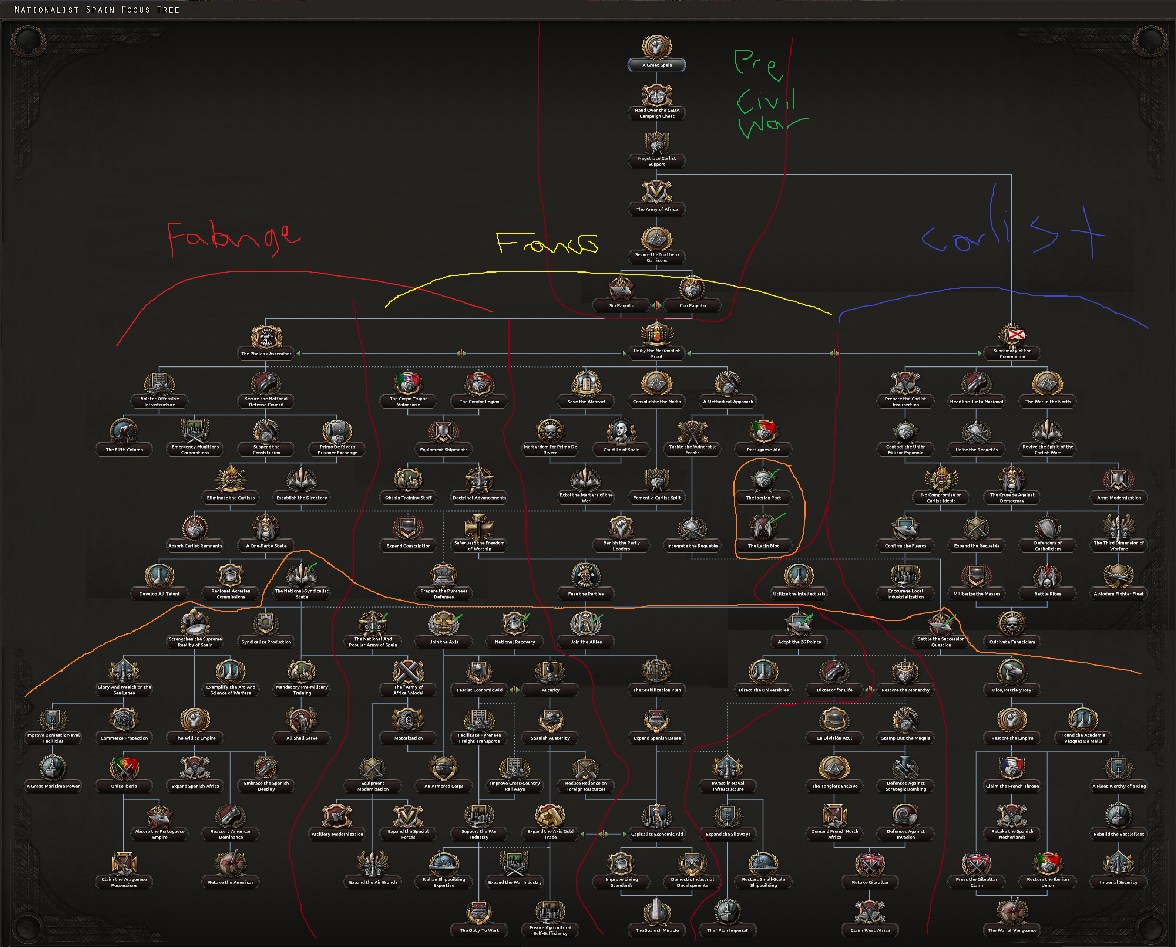Click the A Great Spain focus icon
The height and width of the screenshot is (947, 1176).
[x=656, y=47]
